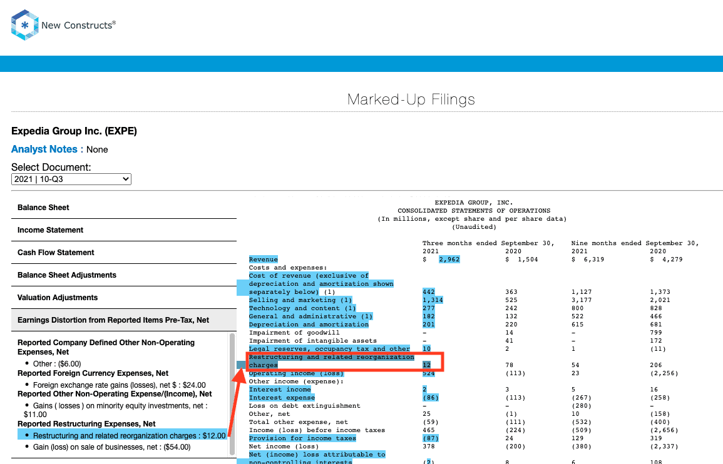The height and width of the screenshot is (464, 723).
Task: Expand the Balance Sheet section
Action: 123,208
